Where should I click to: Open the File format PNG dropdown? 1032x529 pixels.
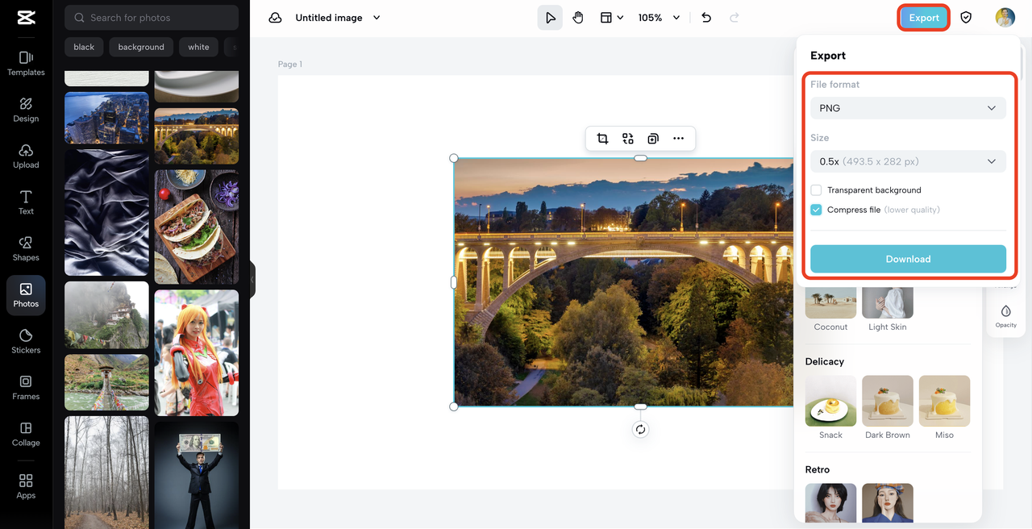click(x=908, y=108)
